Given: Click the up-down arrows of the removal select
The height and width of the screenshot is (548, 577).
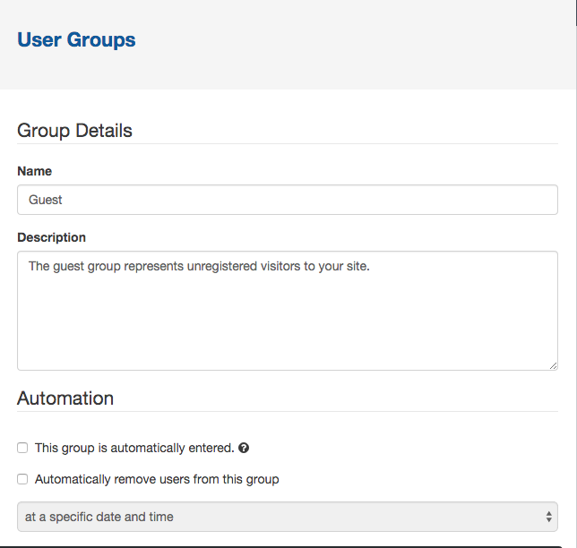Looking at the screenshot, I should (548, 517).
